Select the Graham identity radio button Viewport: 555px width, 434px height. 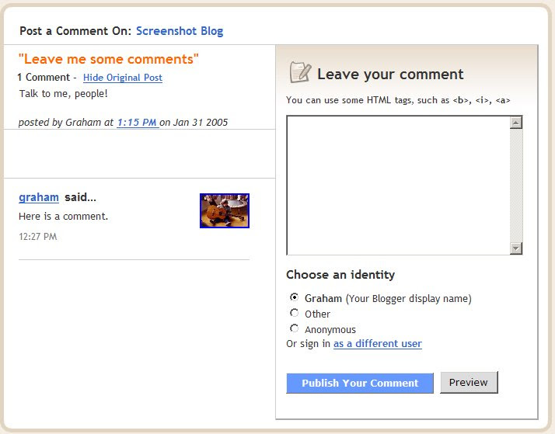(294, 297)
